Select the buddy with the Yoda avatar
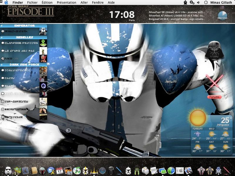 pos(23,51)
